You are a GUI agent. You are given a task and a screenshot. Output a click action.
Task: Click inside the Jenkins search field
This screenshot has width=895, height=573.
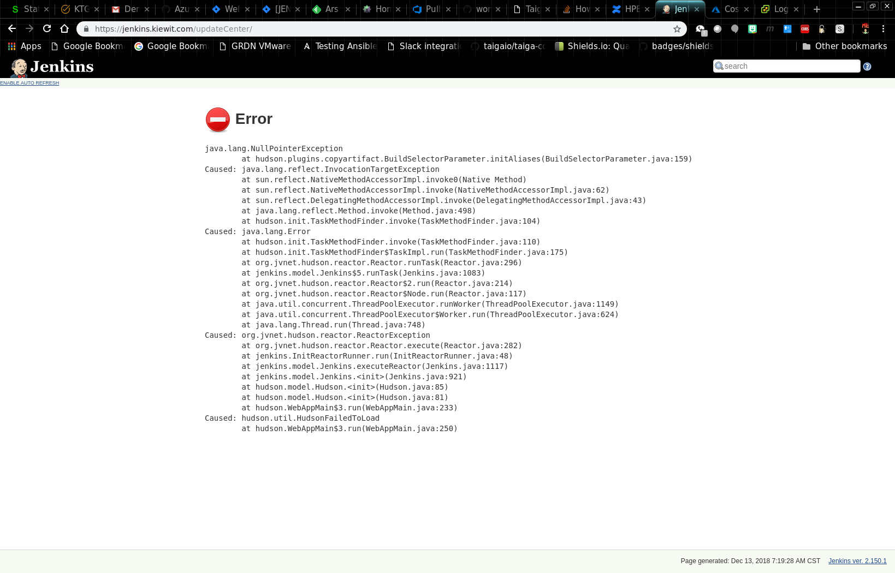pos(786,66)
